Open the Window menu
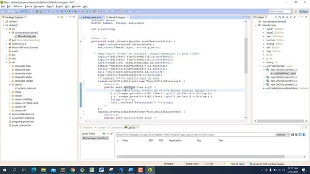Image resolution: width=310 pixels, height=174 pixels. [76, 6]
